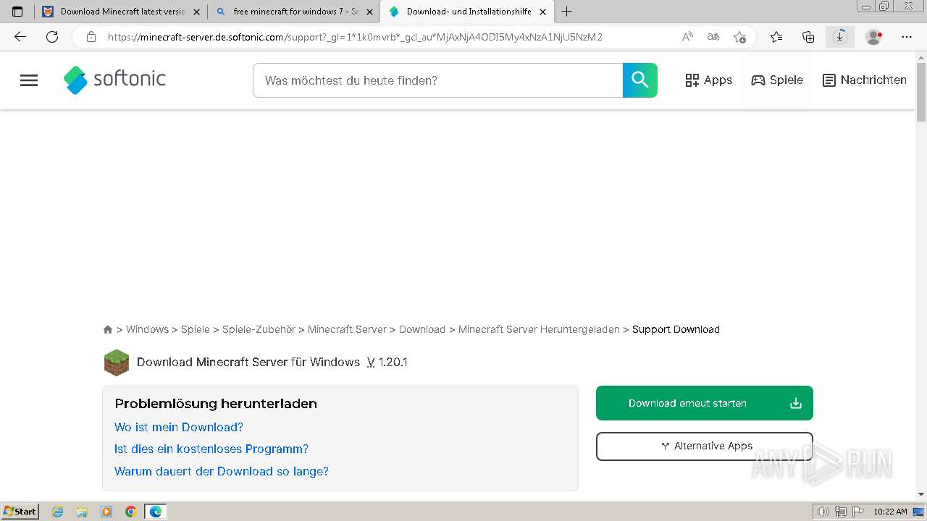927x521 pixels.
Task: Click the taskbar clock showing 10:22 AM
Action: [890, 512]
